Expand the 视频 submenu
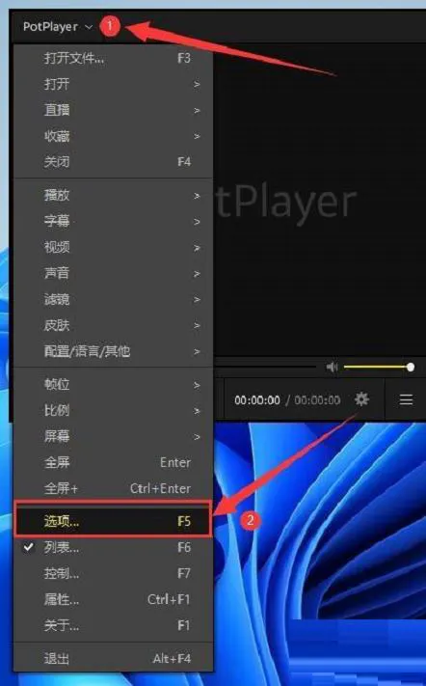Image resolution: width=426 pixels, height=686 pixels. [x=114, y=247]
